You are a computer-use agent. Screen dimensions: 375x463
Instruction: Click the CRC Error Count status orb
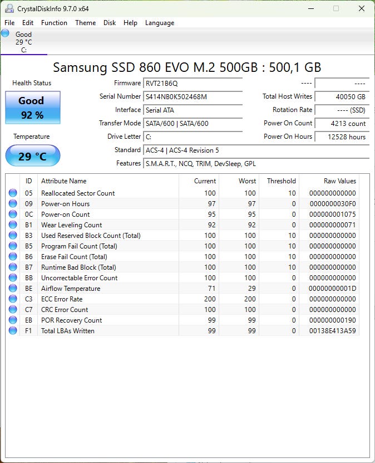coord(13,309)
